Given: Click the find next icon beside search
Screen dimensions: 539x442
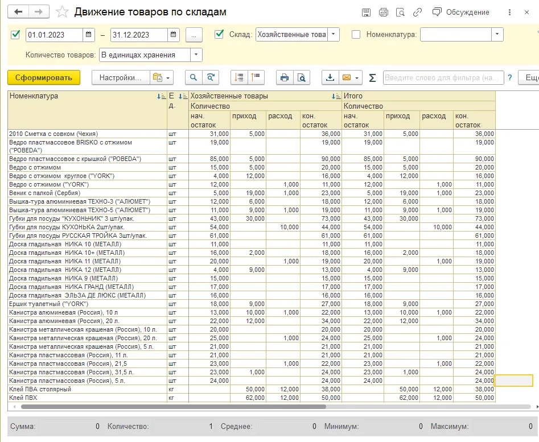Looking at the screenshot, I should click(211, 77).
